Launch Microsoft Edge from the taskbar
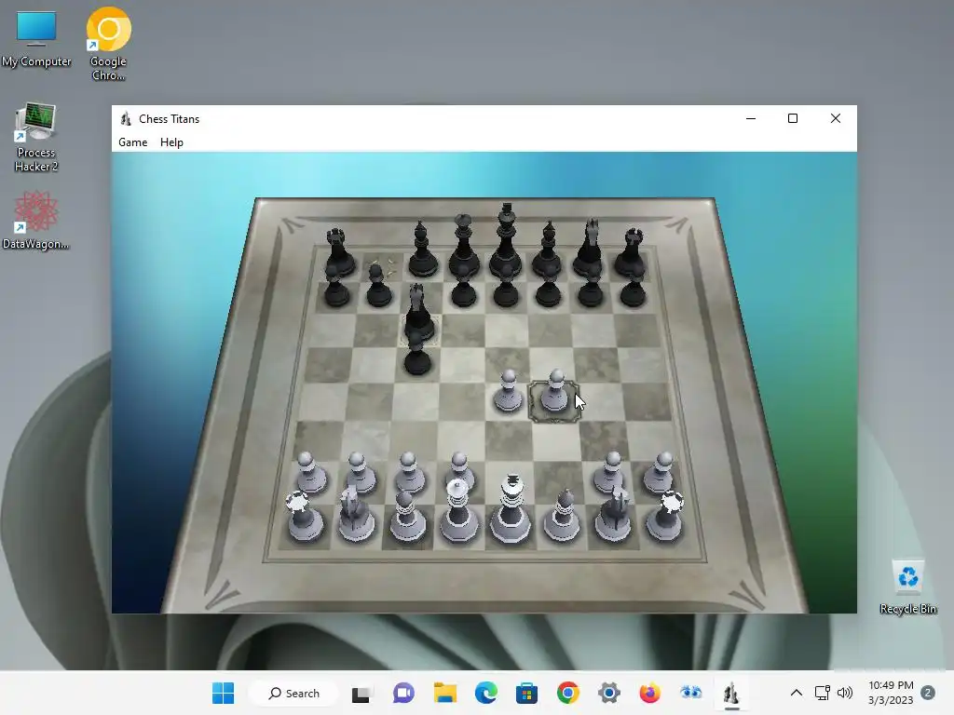The image size is (954, 715). point(485,693)
